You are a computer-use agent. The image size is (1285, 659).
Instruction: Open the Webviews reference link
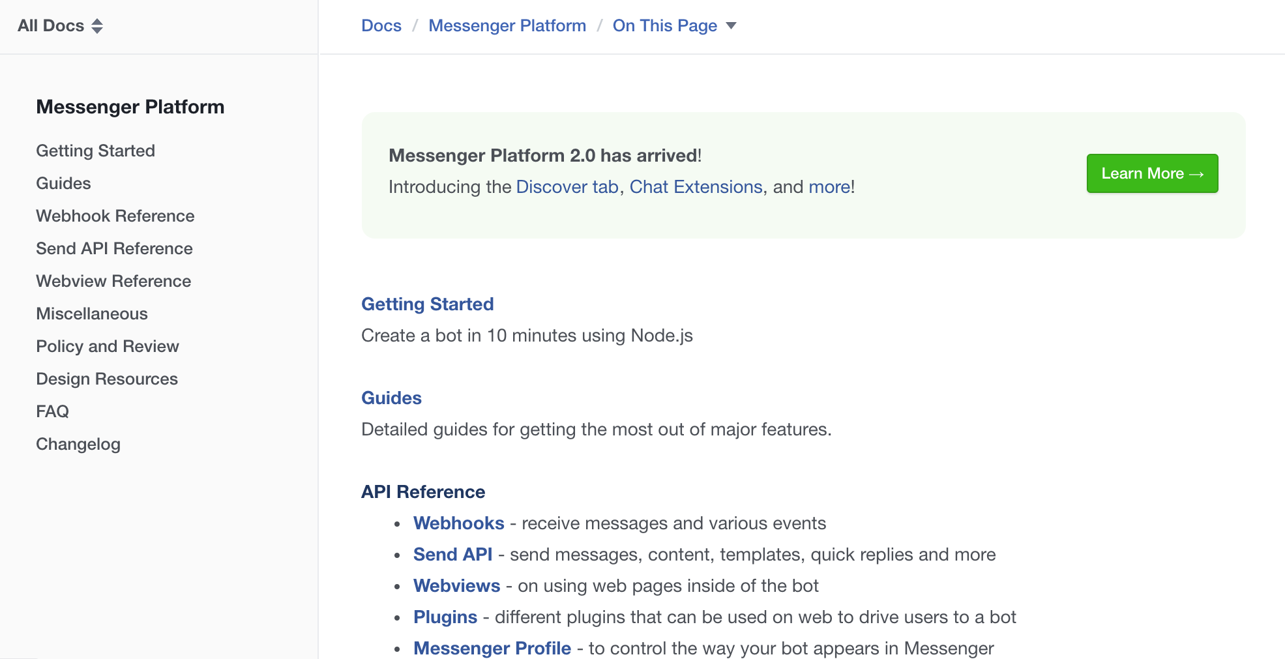457,586
